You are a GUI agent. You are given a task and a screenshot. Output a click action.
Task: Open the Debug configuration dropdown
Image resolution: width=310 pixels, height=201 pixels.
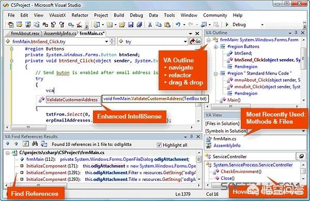click(x=262, y=25)
